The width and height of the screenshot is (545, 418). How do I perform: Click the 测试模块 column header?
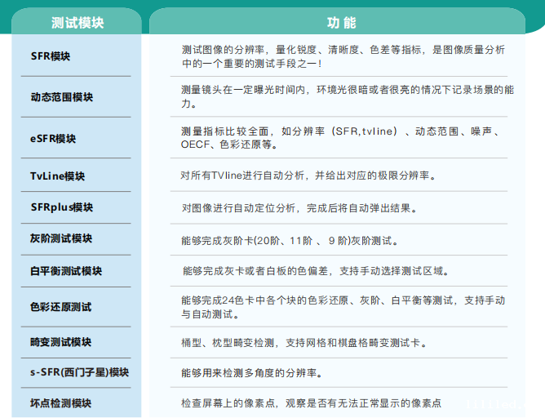77,22
